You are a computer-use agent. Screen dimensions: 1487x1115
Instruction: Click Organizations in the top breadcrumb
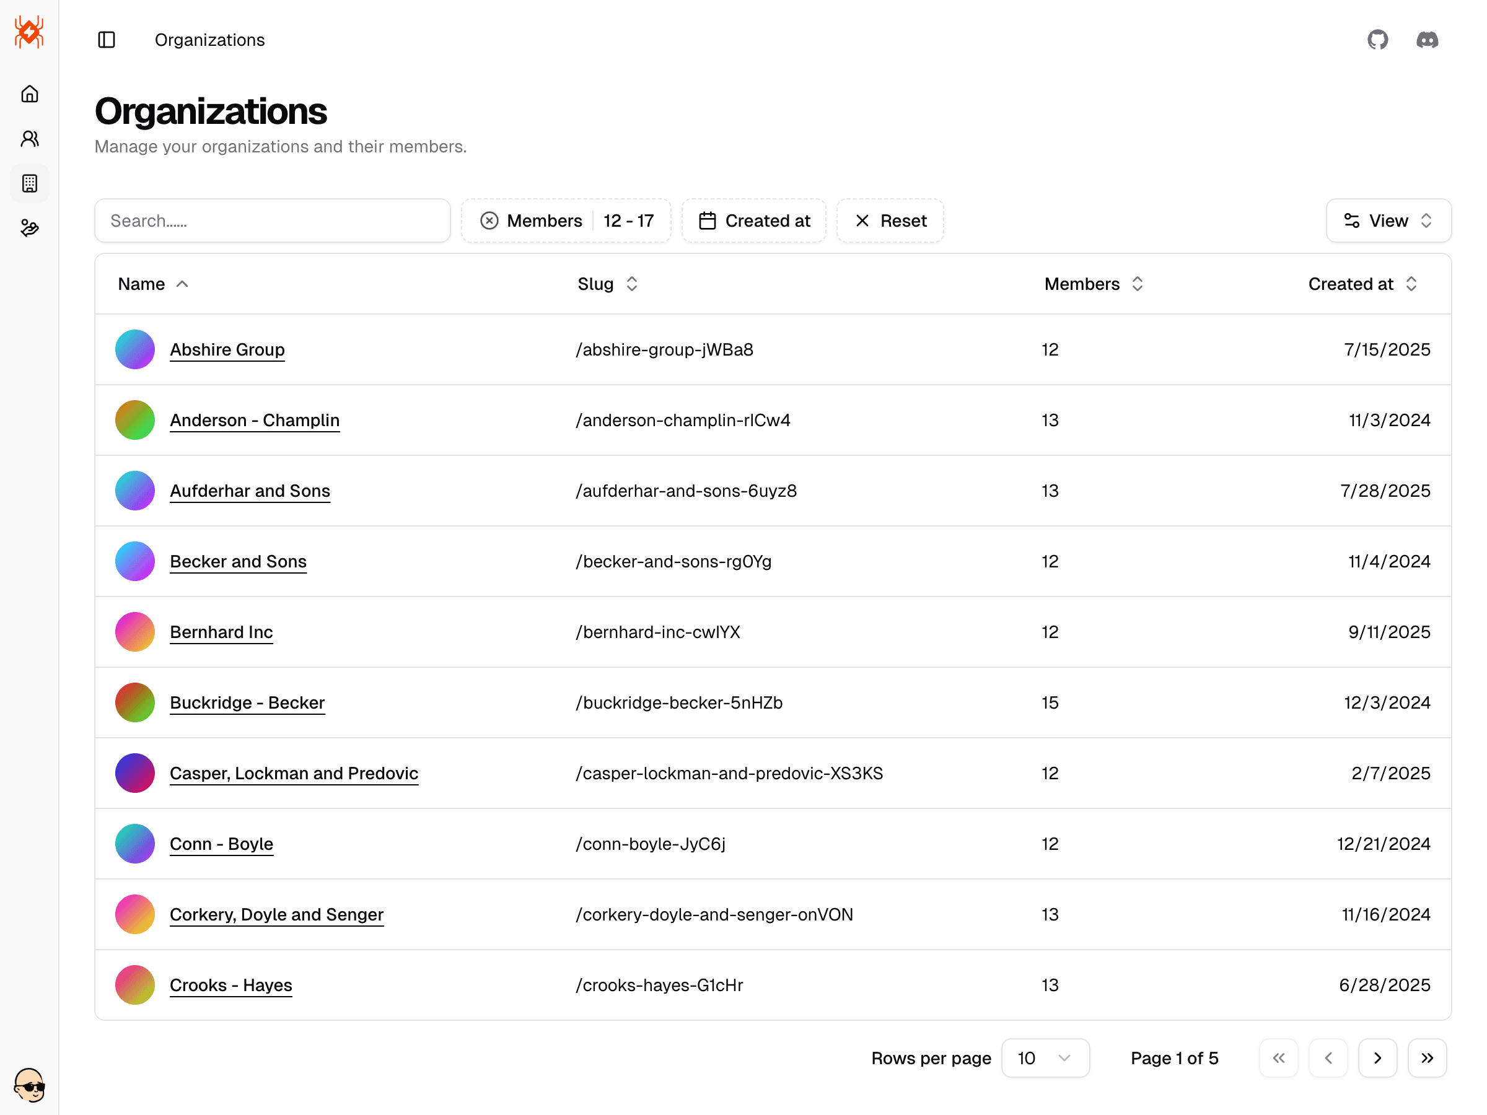point(210,40)
